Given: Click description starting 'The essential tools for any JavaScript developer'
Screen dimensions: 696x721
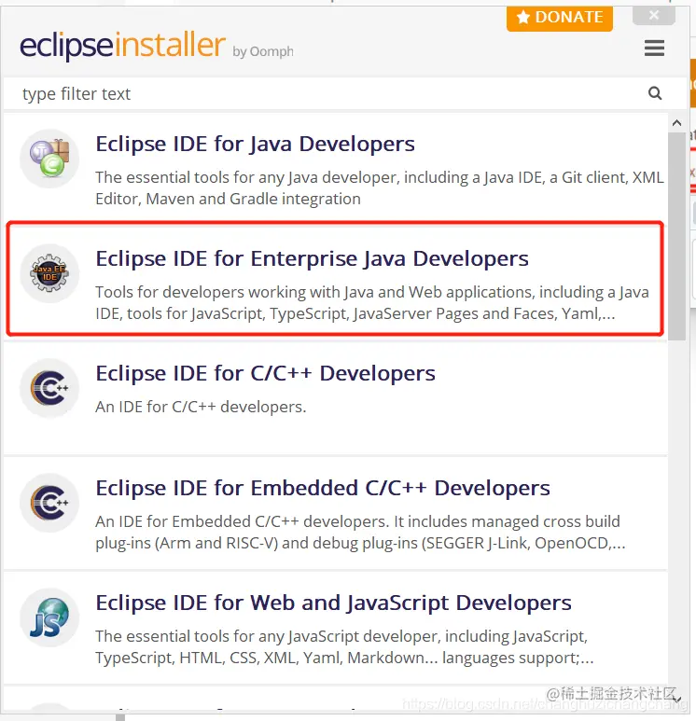Looking at the screenshot, I should click(344, 647).
